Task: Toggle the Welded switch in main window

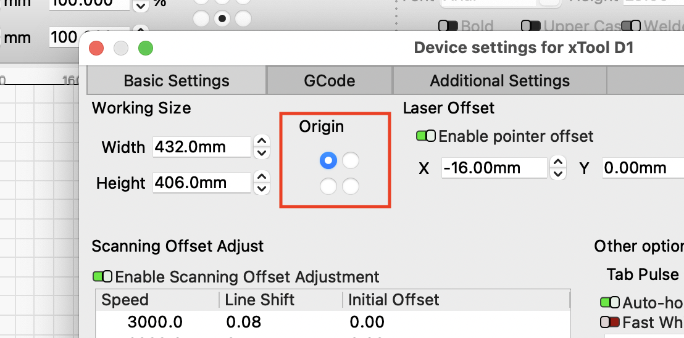Action: (x=631, y=26)
